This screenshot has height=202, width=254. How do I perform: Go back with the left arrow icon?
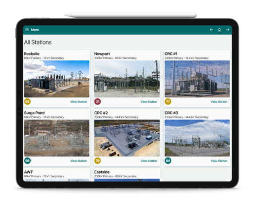(x=211, y=30)
